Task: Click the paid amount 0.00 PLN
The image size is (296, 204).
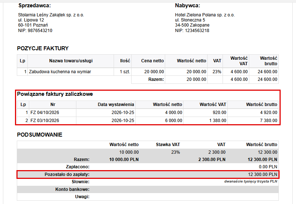Action: point(268,167)
